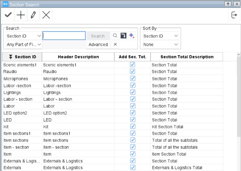The width and height of the screenshot is (241, 171).
Task: Open the Sort By Section ID dropdown
Action: [160, 36]
